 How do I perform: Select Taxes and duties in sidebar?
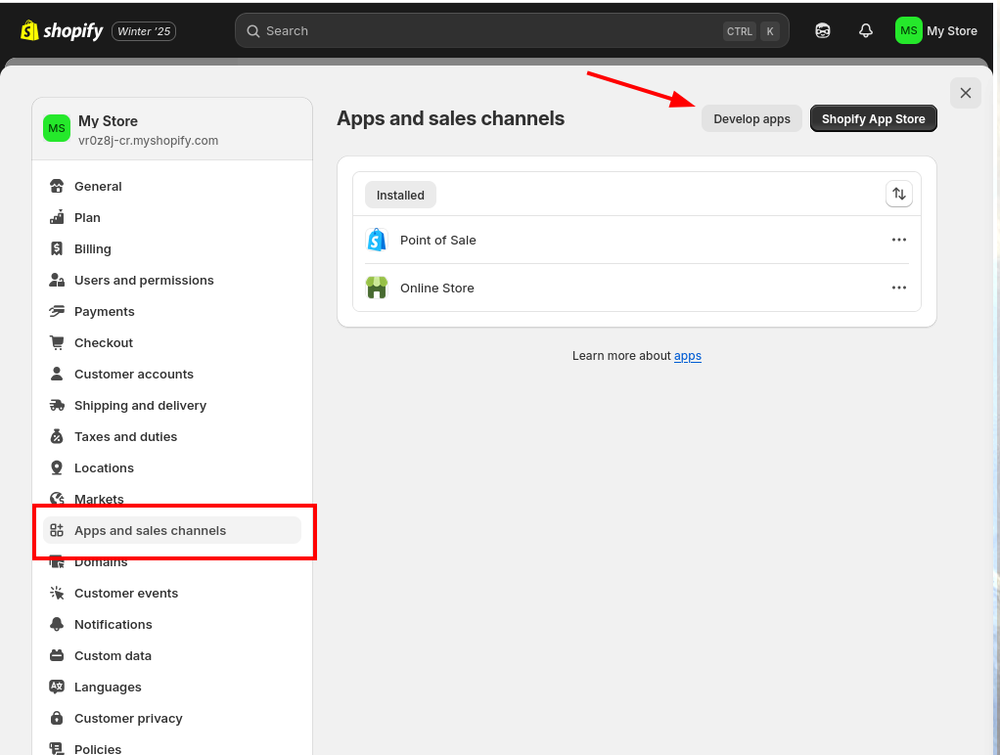tap(125, 436)
